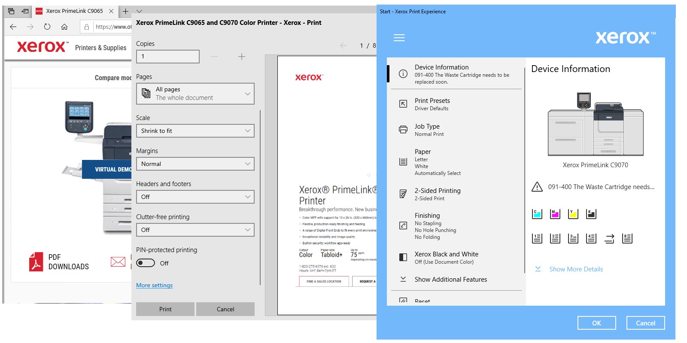
Task: Click the browser forward arrow
Action: 30,27
